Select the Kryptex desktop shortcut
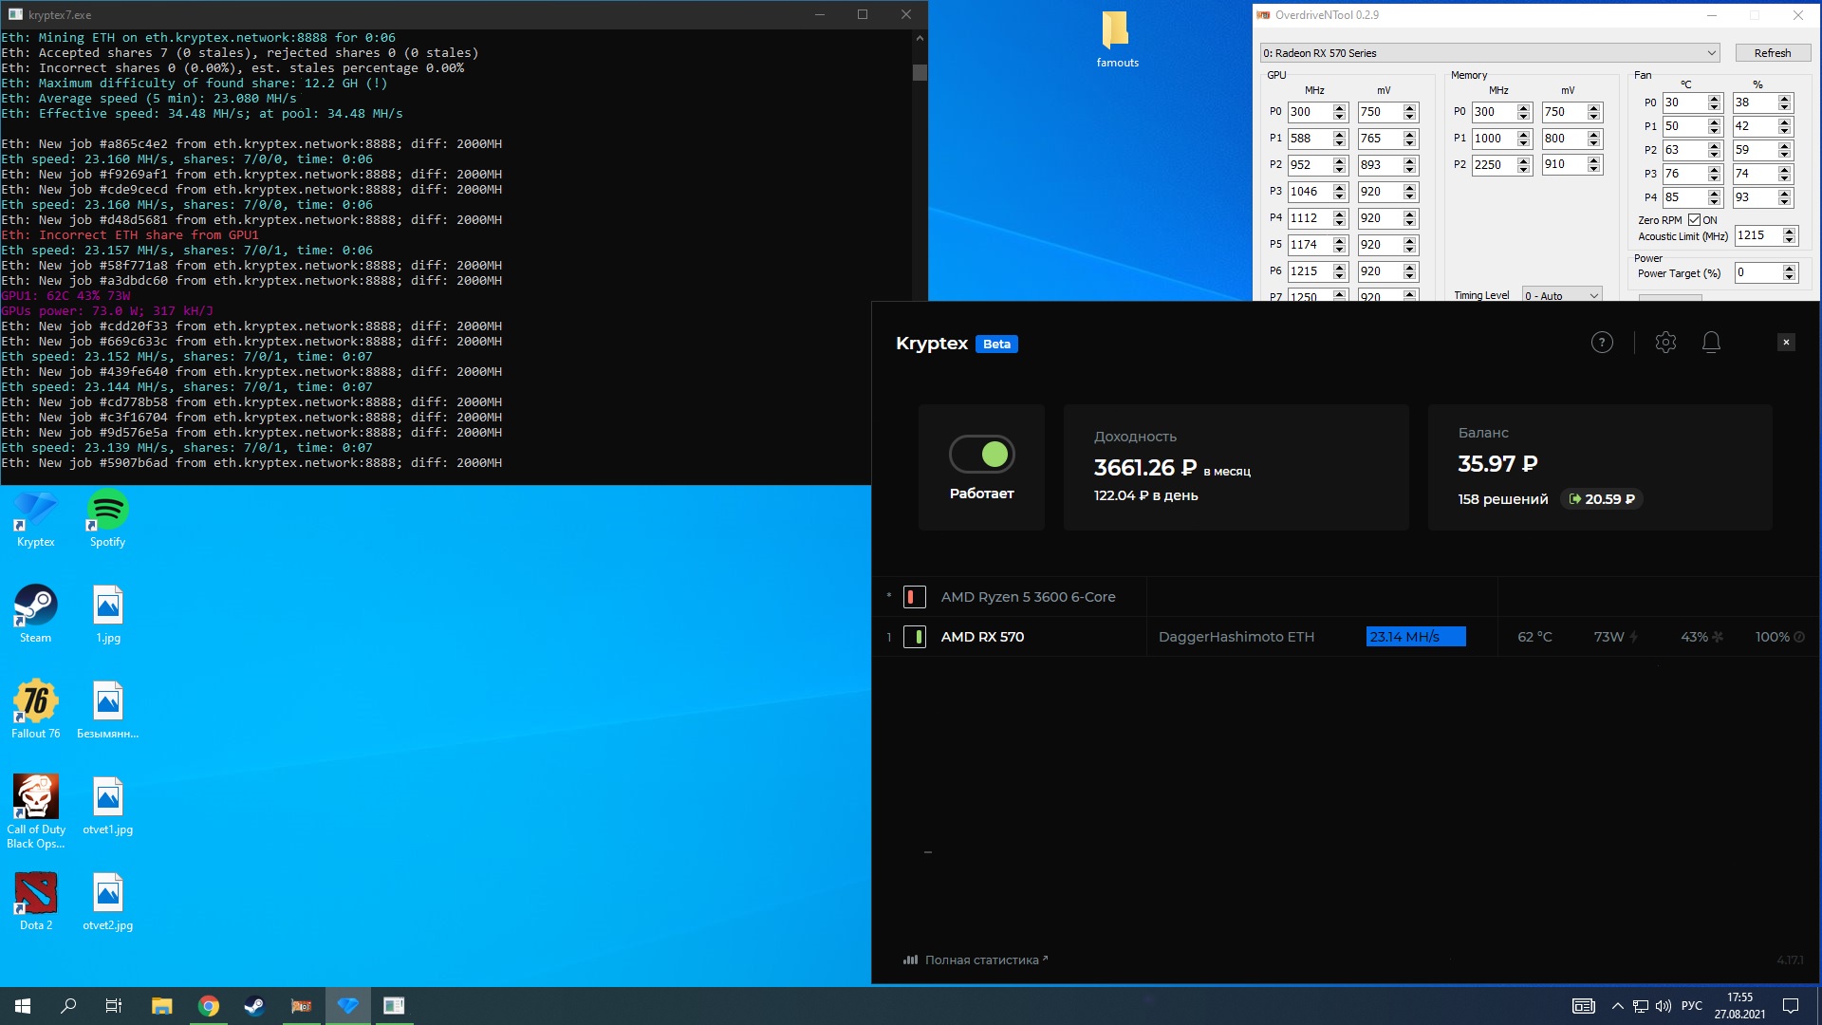The height and width of the screenshot is (1025, 1822). [x=35, y=519]
